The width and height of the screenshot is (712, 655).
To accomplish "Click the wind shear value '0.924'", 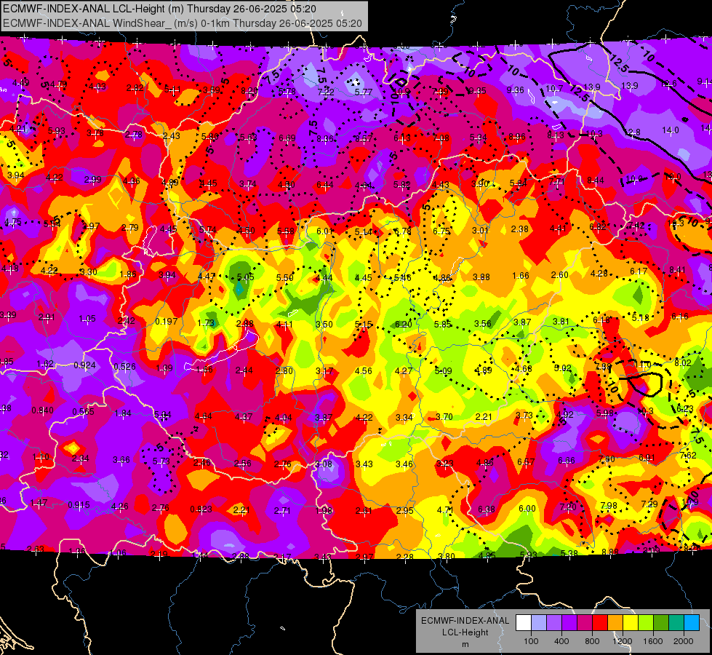I will click(x=84, y=365).
